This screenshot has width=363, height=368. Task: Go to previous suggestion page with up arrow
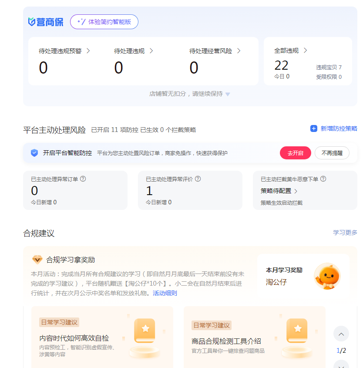(x=341, y=334)
